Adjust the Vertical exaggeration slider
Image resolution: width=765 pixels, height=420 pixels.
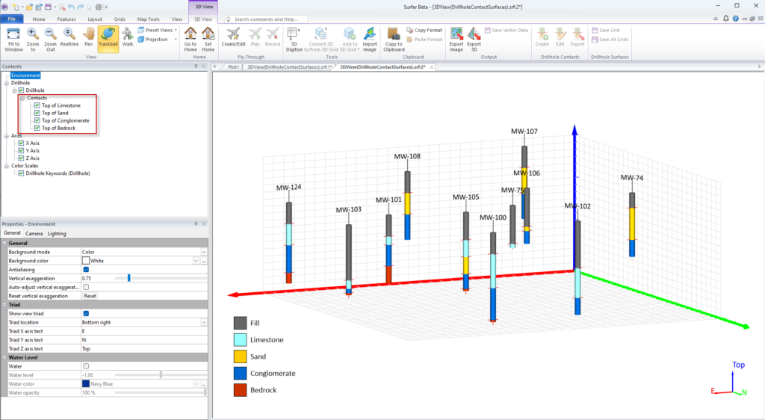tap(129, 278)
